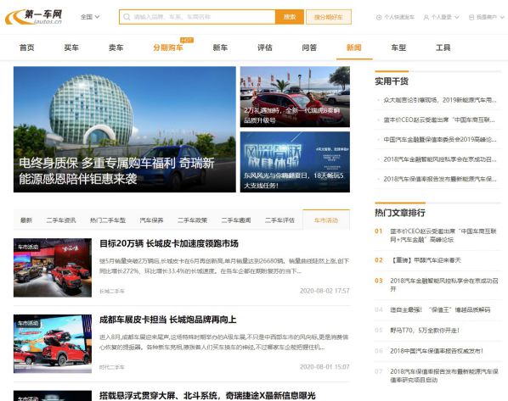Viewport: 508px width, 401px height.
Task: Open the 全国 region dropdown
Action: [x=90, y=17]
